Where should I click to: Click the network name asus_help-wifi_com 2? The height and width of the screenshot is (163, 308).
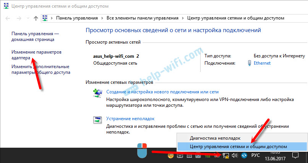click(x=116, y=56)
